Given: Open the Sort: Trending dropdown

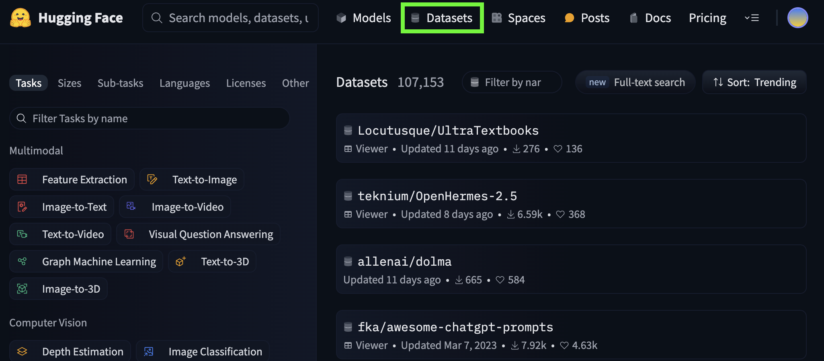Looking at the screenshot, I should (x=754, y=82).
